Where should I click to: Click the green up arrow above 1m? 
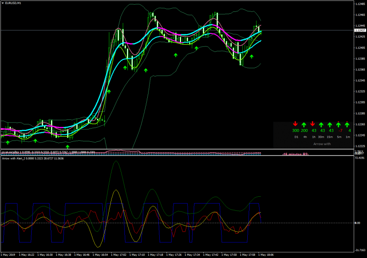(x=347, y=125)
